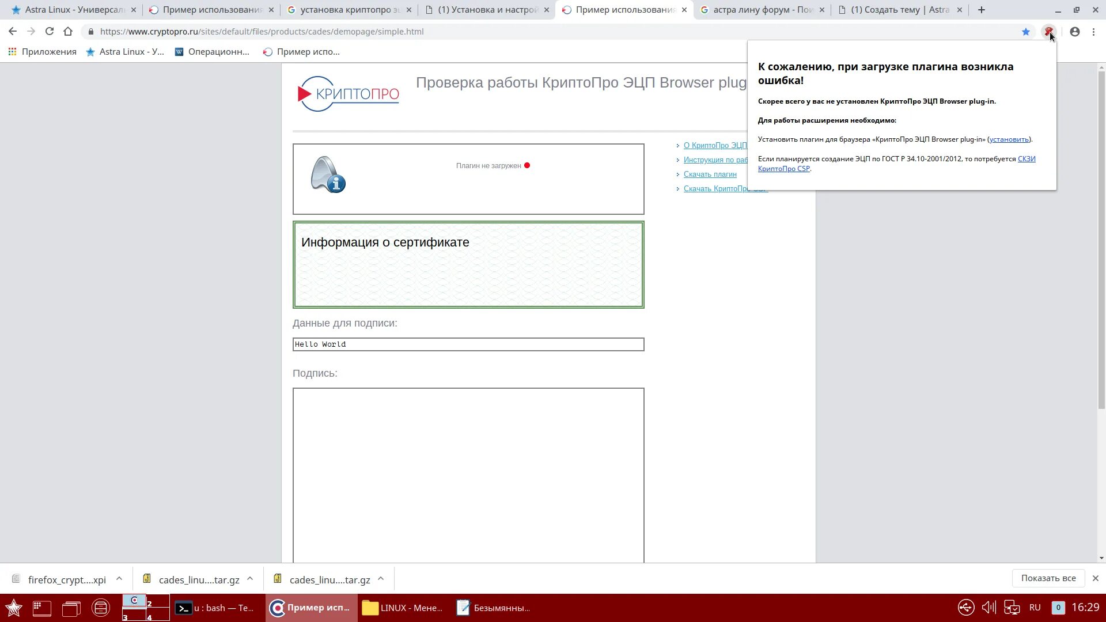Click Показать все downloads button
This screenshot has height=622, width=1106.
(x=1048, y=578)
